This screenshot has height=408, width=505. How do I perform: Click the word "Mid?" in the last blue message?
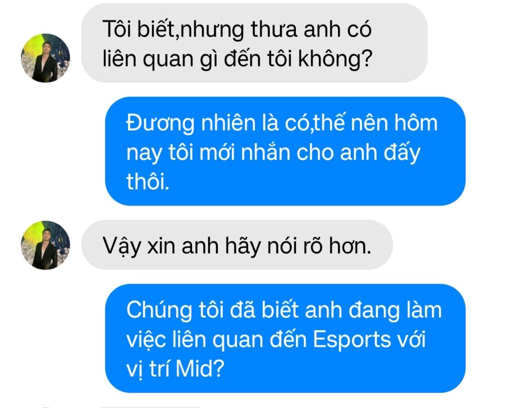coord(200,369)
